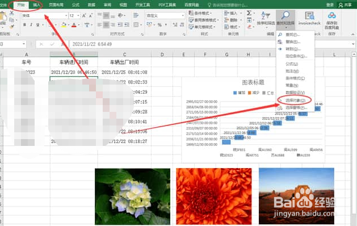Image resolution: width=357 pixels, height=226 pixels.
Task: Apply the red font color A
Action: [x=74, y=25]
